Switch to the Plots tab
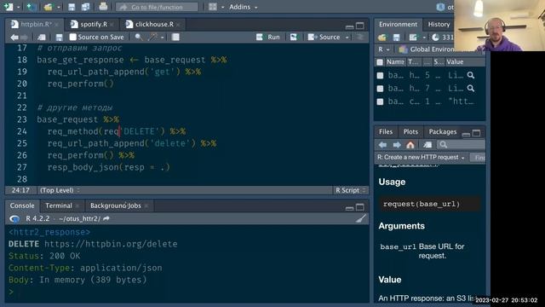Screen dimensions: 545x307 point(410,132)
